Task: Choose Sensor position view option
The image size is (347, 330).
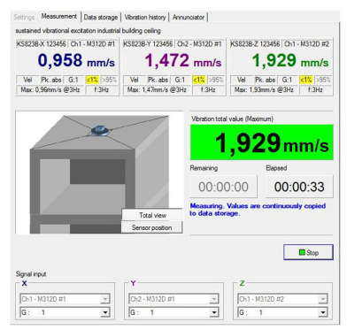Action: (x=152, y=227)
